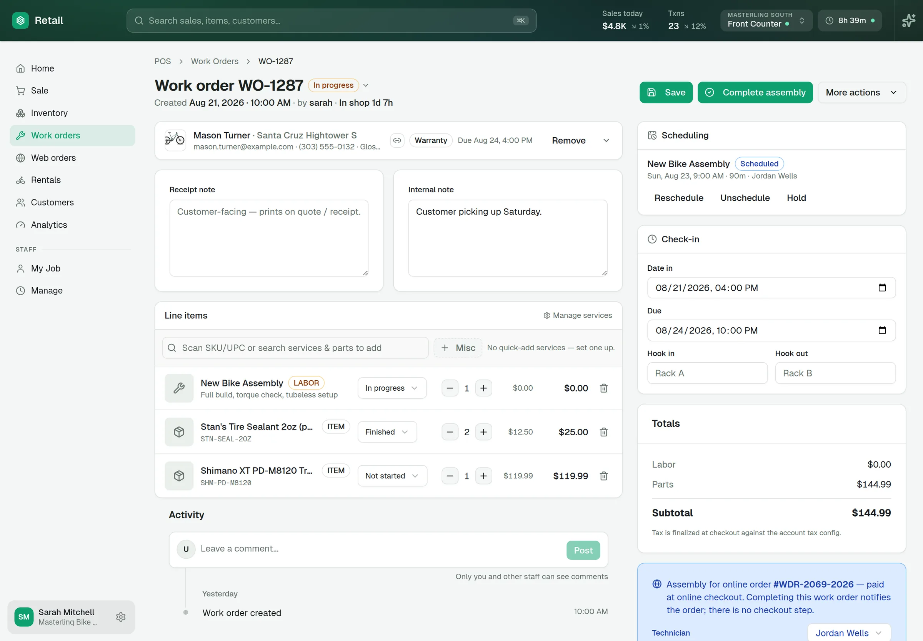The width and height of the screenshot is (923, 641).
Task: Click Complete assembly button
Action: pos(755,92)
